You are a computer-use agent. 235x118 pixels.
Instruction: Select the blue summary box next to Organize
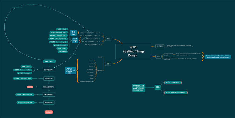click(75, 40)
